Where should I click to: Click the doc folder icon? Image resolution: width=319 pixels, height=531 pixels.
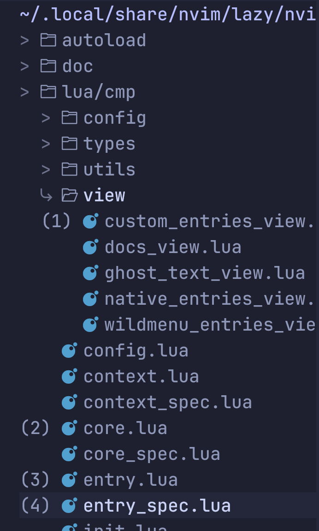tap(48, 66)
